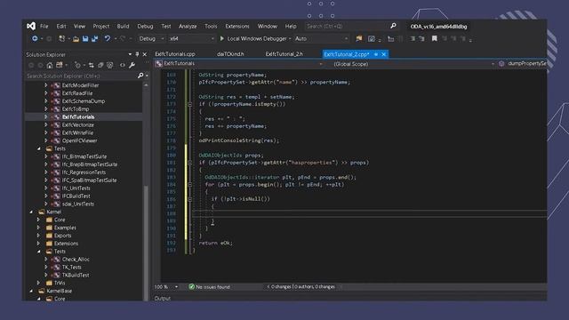Close the ExIfcTutorial_2.cpp tab
The image size is (569, 320).
tap(383, 54)
